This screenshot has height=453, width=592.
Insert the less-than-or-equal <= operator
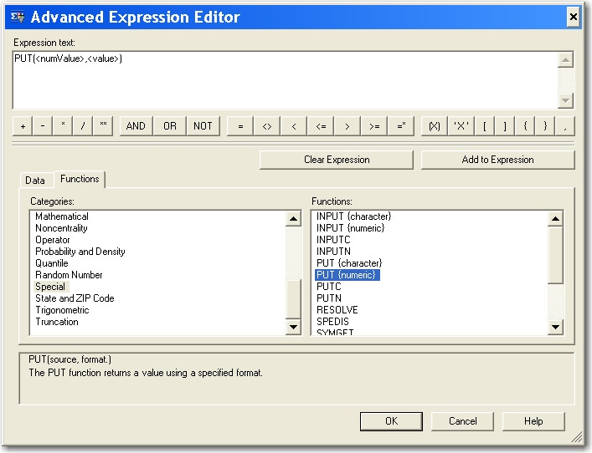(321, 126)
